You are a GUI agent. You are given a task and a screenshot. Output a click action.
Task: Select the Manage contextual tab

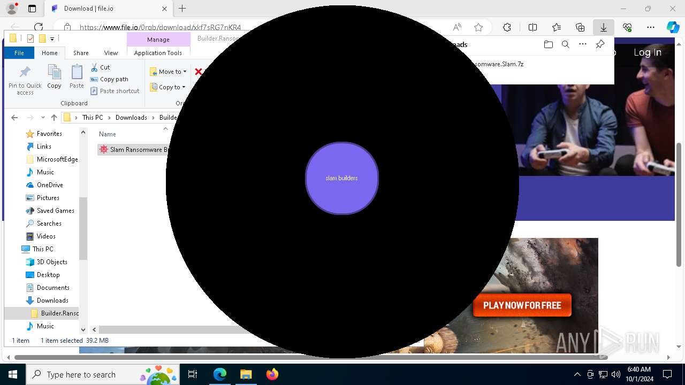pos(158,40)
